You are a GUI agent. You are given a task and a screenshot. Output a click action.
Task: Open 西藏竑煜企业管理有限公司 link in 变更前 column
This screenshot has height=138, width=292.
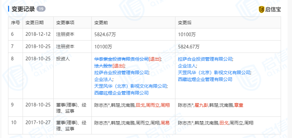click(x=122, y=93)
